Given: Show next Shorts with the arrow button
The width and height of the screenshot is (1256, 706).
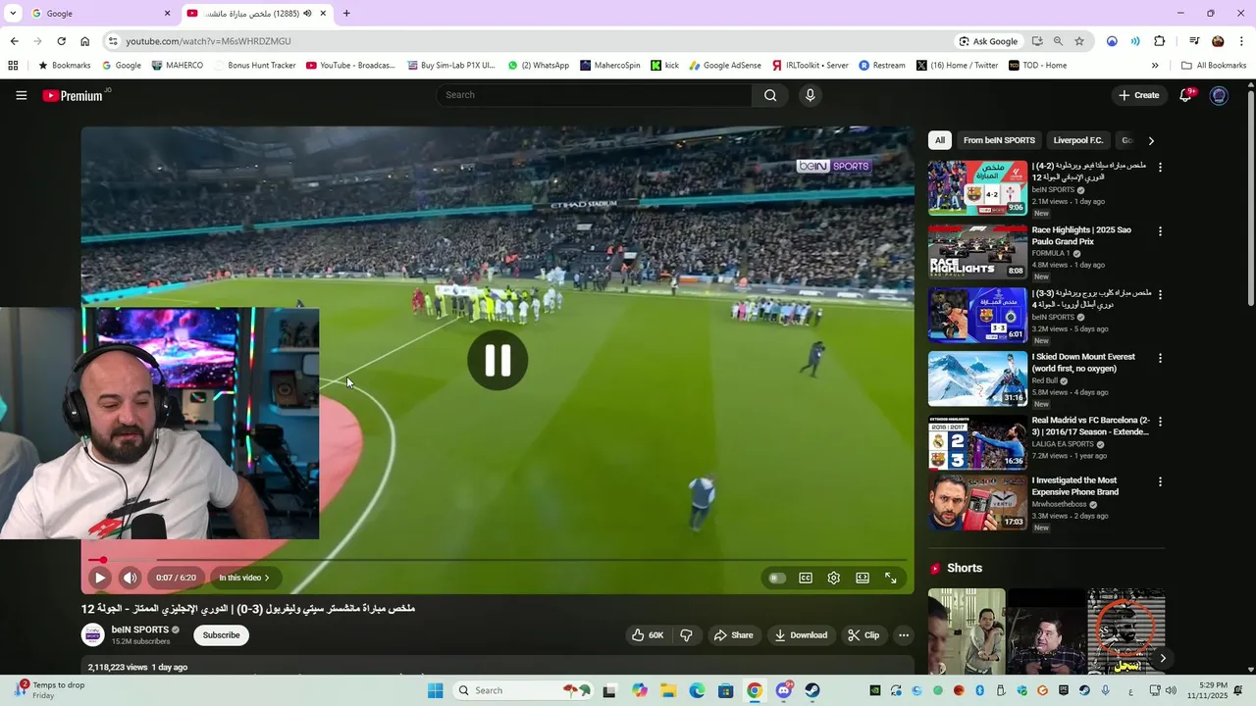Looking at the screenshot, I should (1162, 658).
